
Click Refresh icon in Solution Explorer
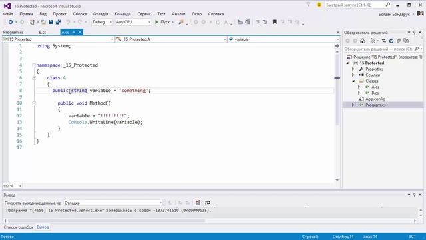tap(391, 41)
